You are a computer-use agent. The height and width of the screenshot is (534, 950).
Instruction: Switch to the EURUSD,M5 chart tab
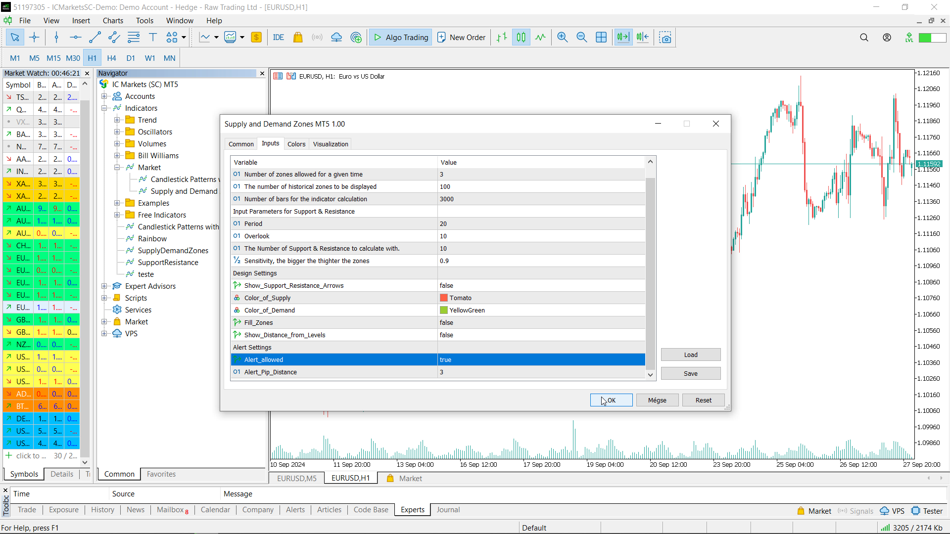(296, 478)
